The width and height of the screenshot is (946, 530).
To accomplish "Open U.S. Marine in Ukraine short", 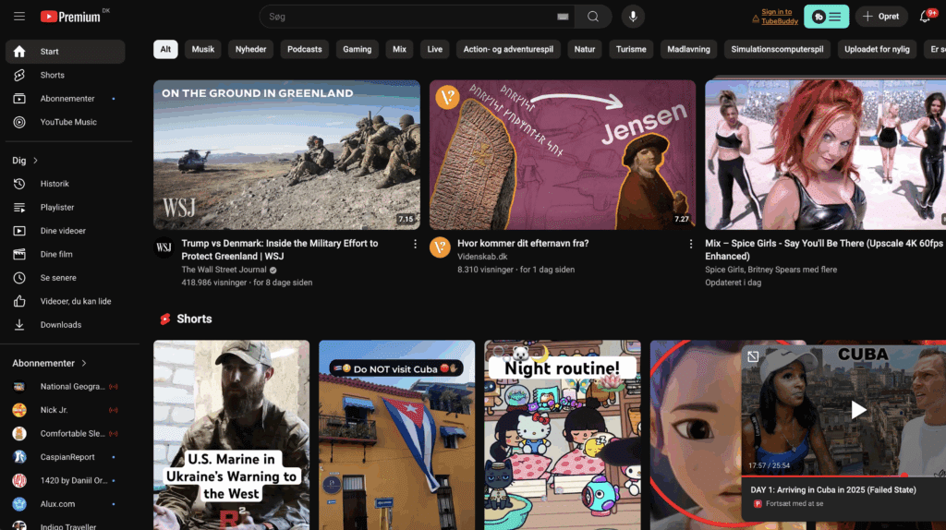I will point(231,435).
